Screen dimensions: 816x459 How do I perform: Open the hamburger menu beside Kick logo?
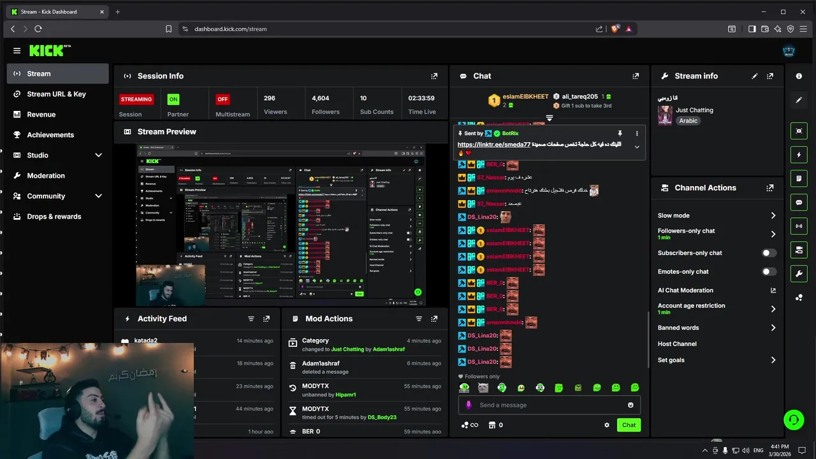[17, 50]
